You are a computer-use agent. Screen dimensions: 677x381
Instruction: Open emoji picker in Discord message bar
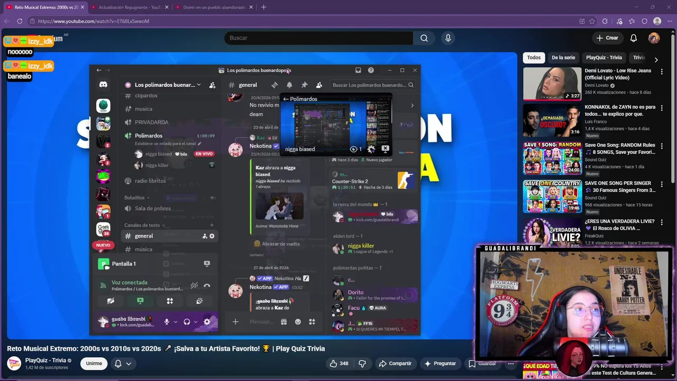[x=298, y=322]
